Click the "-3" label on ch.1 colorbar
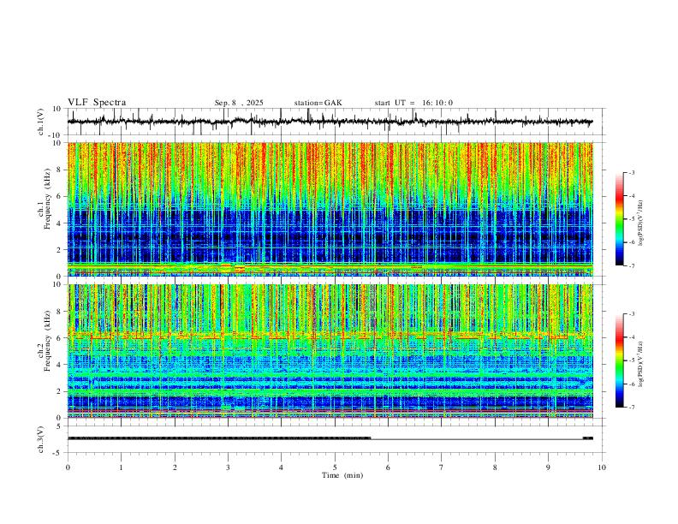678x524 pixels. (632, 172)
